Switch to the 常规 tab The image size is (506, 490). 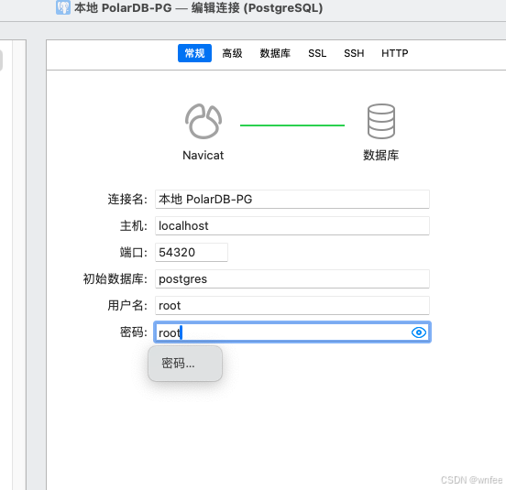click(194, 53)
